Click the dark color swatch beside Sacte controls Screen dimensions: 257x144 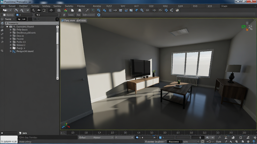(30, 19)
